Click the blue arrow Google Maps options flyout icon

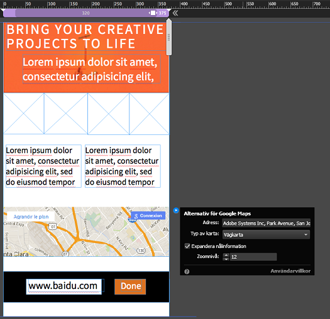(176, 210)
